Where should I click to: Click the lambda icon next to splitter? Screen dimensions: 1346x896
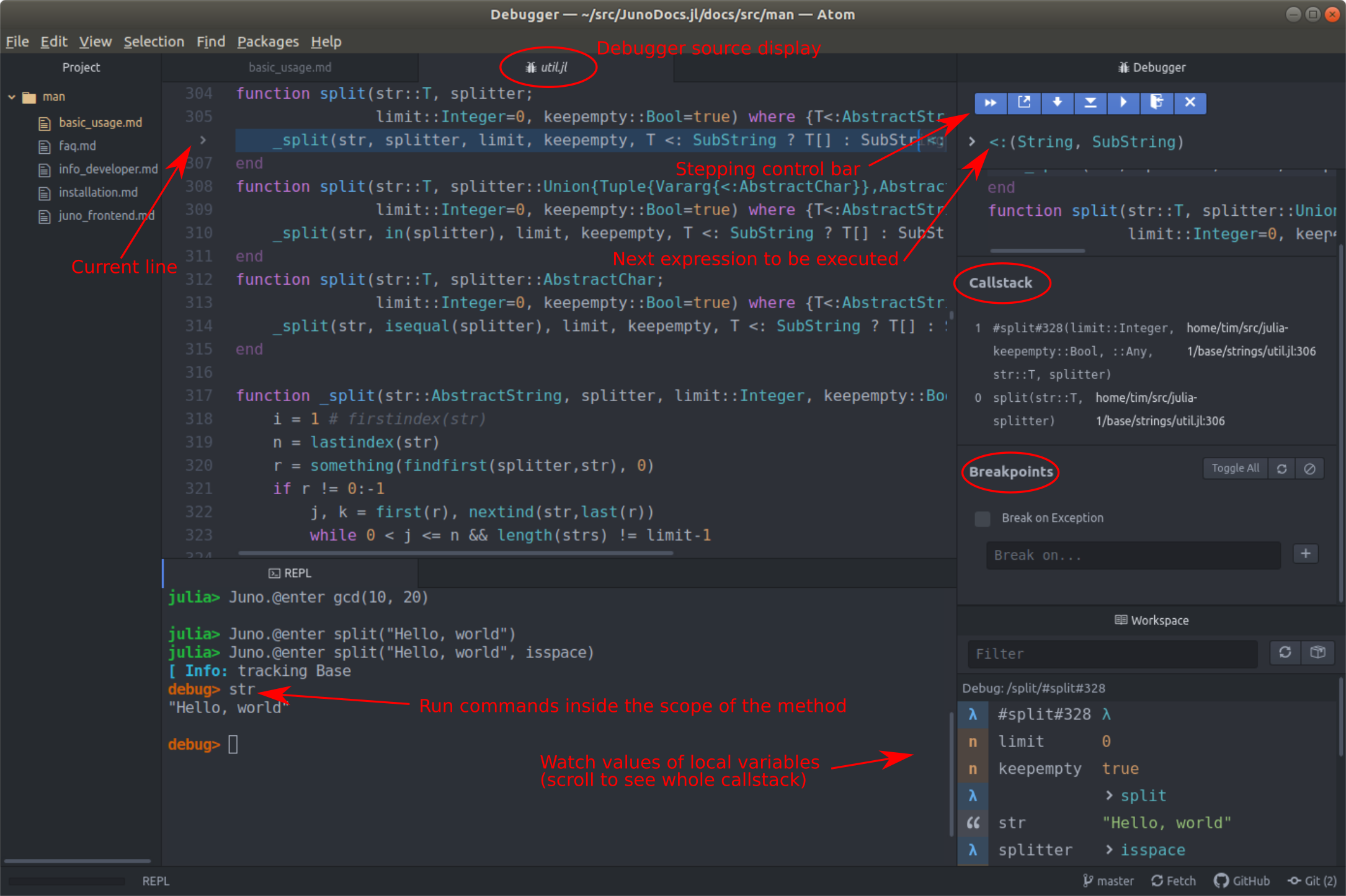tap(973, 850)
